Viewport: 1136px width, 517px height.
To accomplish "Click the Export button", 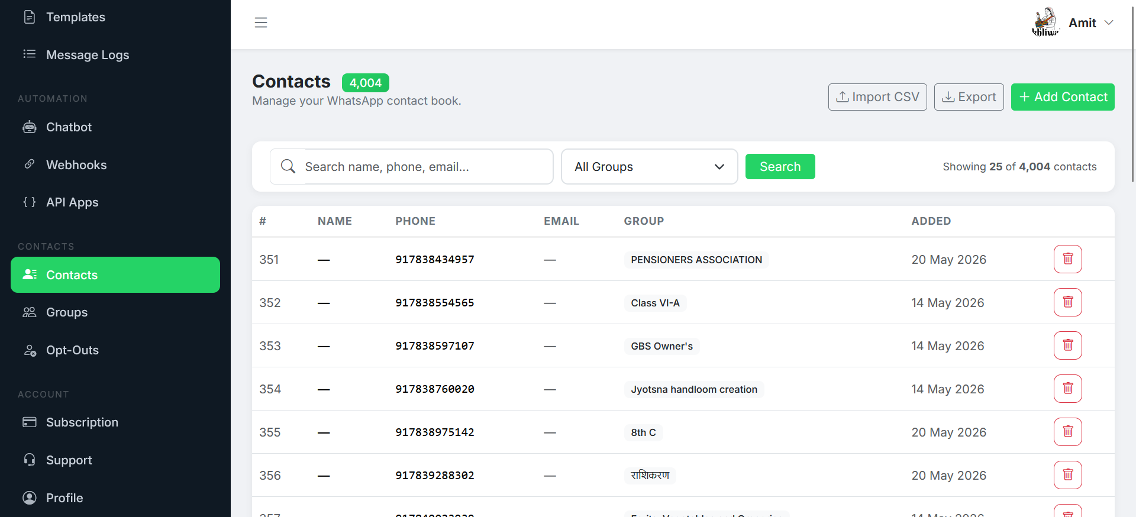I will [969, 97].
